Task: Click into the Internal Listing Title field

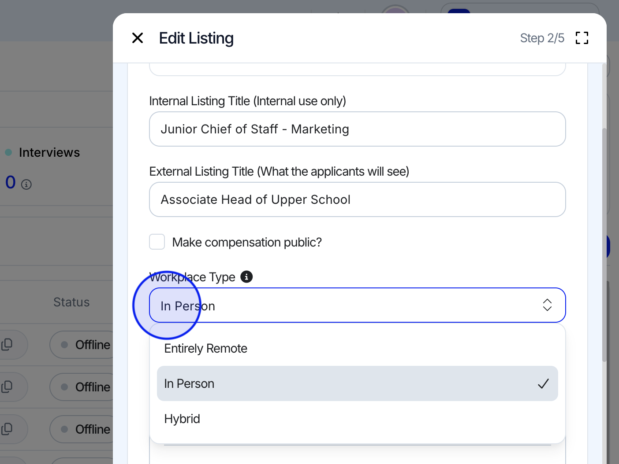Action: pos(357,129)
